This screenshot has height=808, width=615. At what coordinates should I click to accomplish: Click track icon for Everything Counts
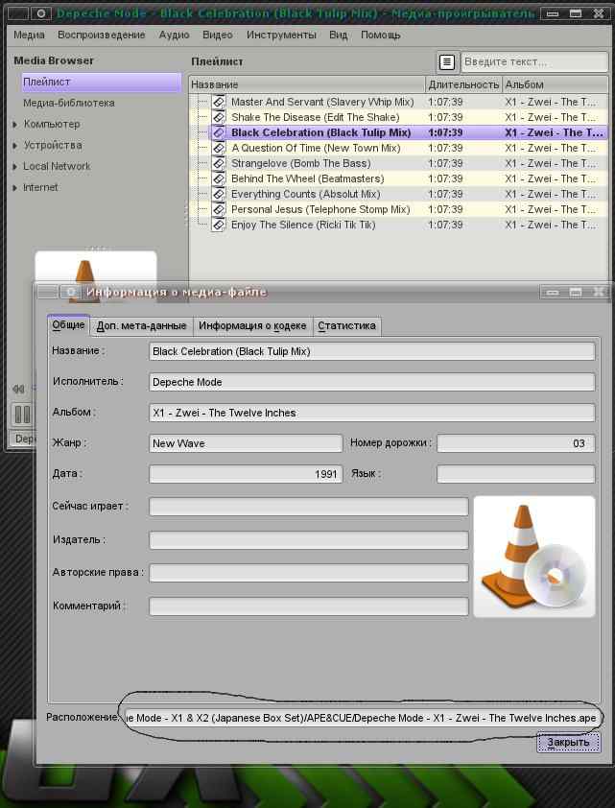tap(219, 194)
